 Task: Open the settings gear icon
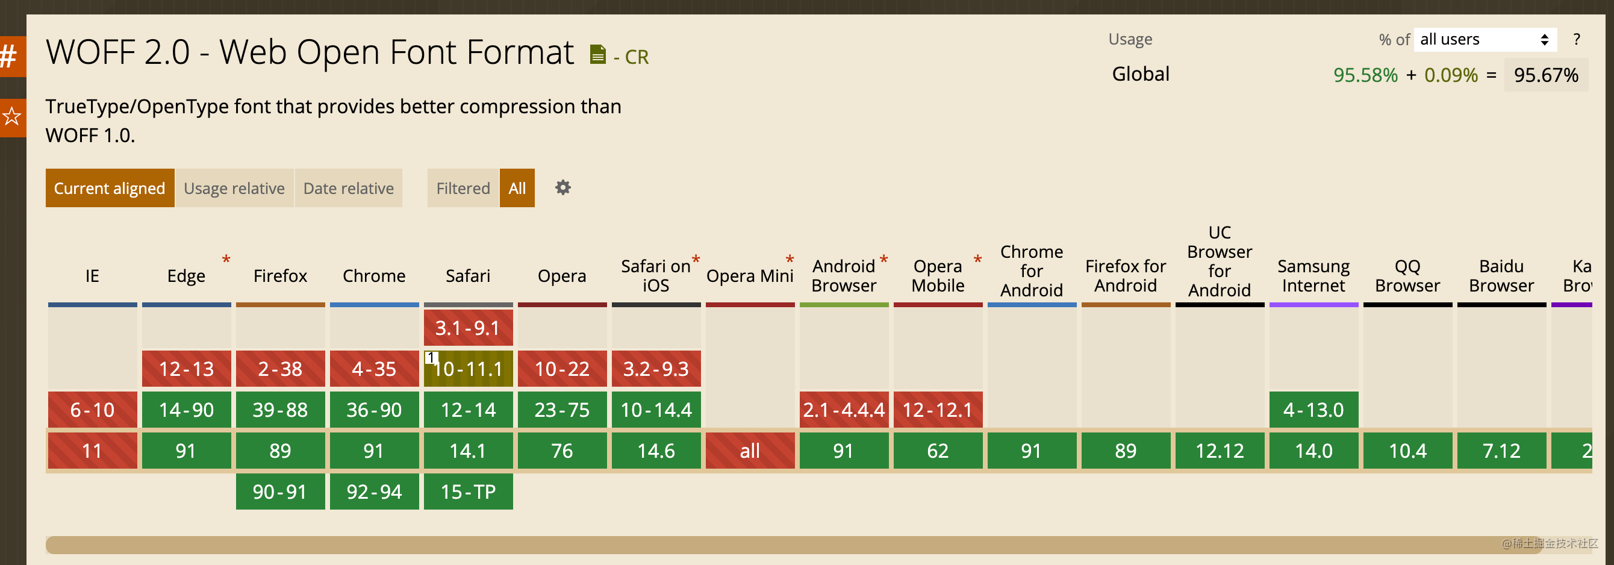click(x=562, y=187)
